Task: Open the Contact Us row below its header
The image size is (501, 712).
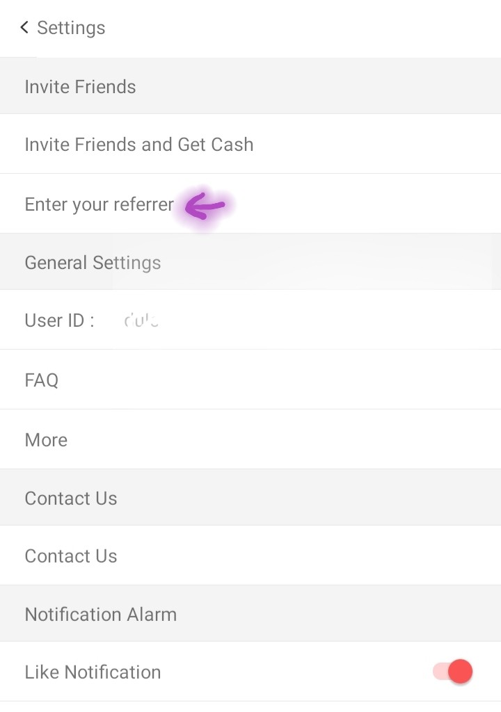Action: point(71,556)
